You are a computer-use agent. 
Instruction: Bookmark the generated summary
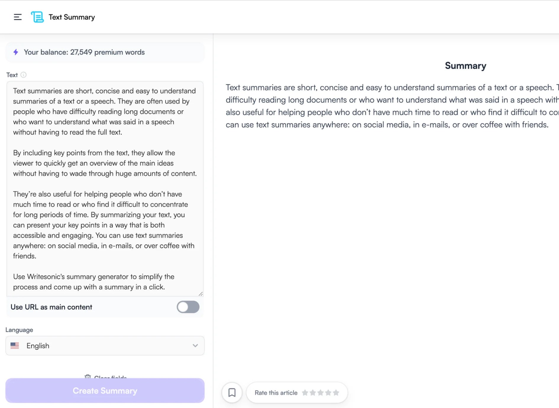click(x=232, y=392)
